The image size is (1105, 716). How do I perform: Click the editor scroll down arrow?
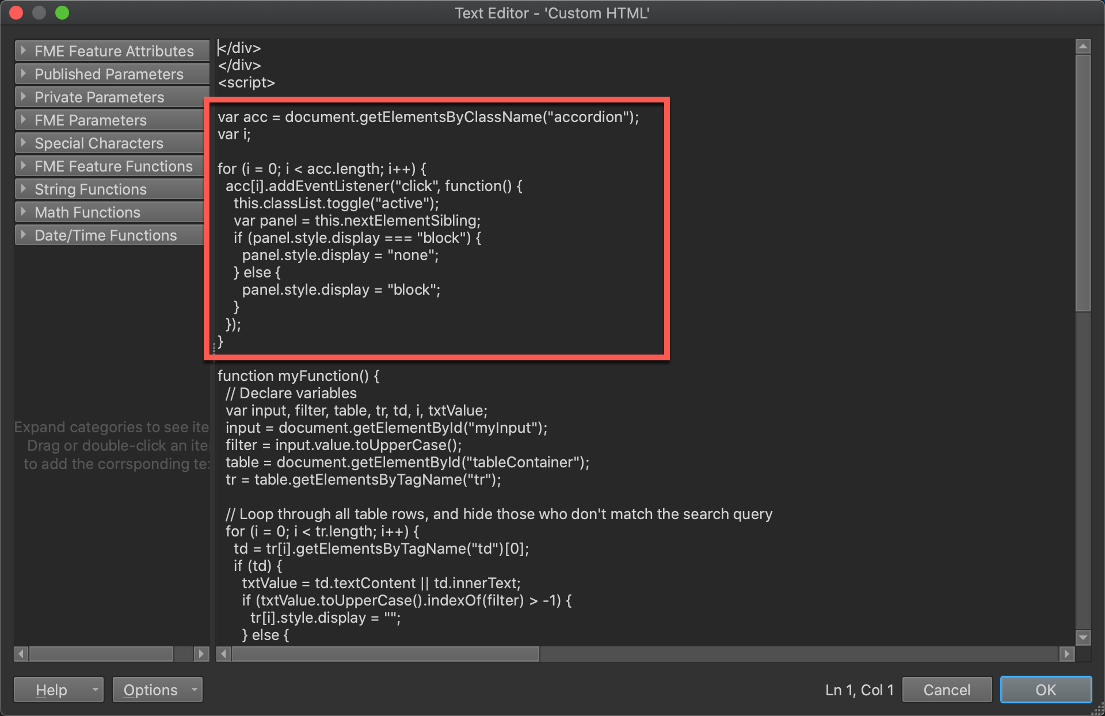pyautogui.click(x=1083, y=637)
